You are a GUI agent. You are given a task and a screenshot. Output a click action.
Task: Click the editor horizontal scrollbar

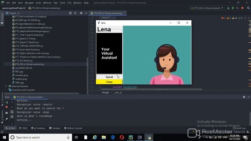152,90
